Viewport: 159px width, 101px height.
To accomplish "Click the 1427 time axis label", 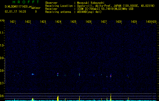I will (104, 22).
